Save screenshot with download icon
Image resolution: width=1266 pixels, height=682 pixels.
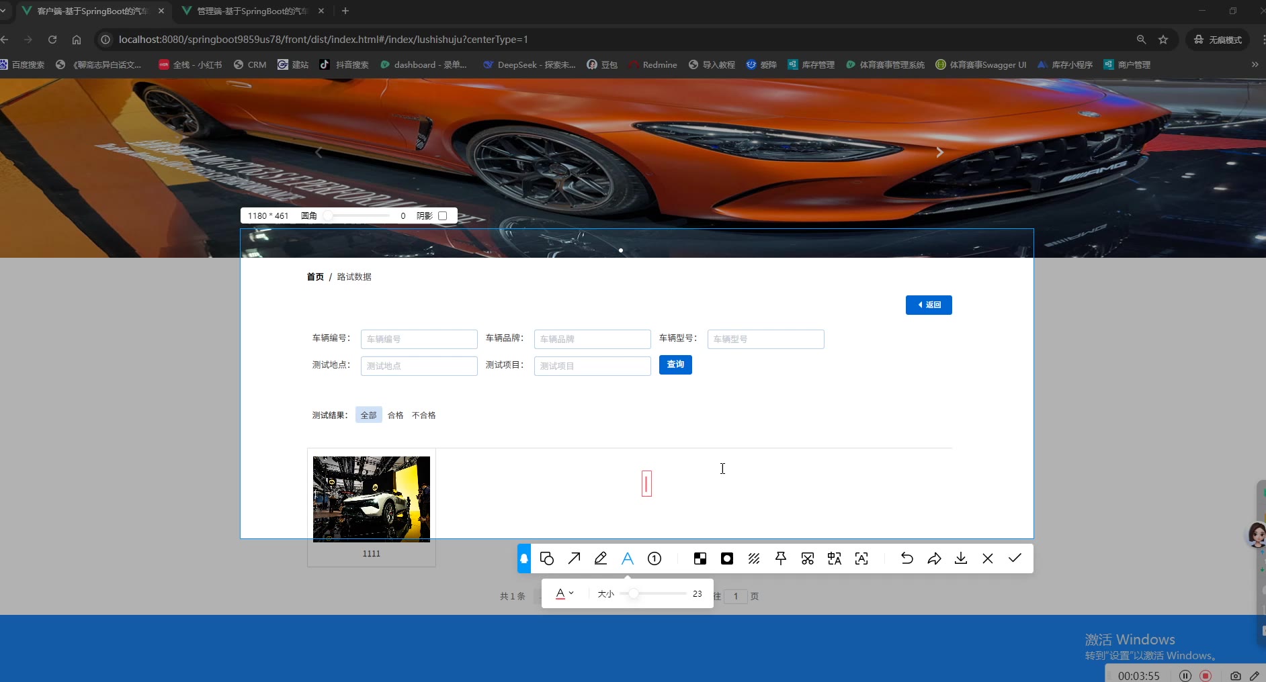[x=961, y=558]
